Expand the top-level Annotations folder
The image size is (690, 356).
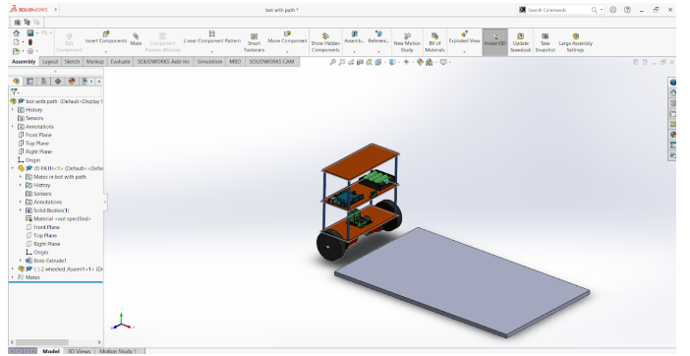[x=13, y=126]
